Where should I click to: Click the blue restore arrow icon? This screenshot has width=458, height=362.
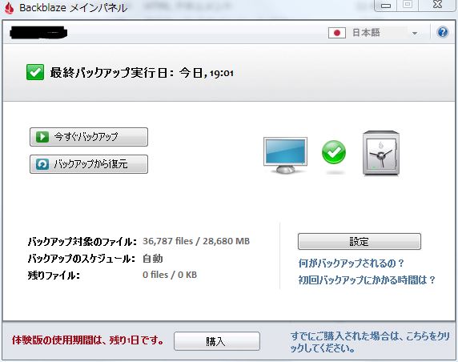coord(42,164)
